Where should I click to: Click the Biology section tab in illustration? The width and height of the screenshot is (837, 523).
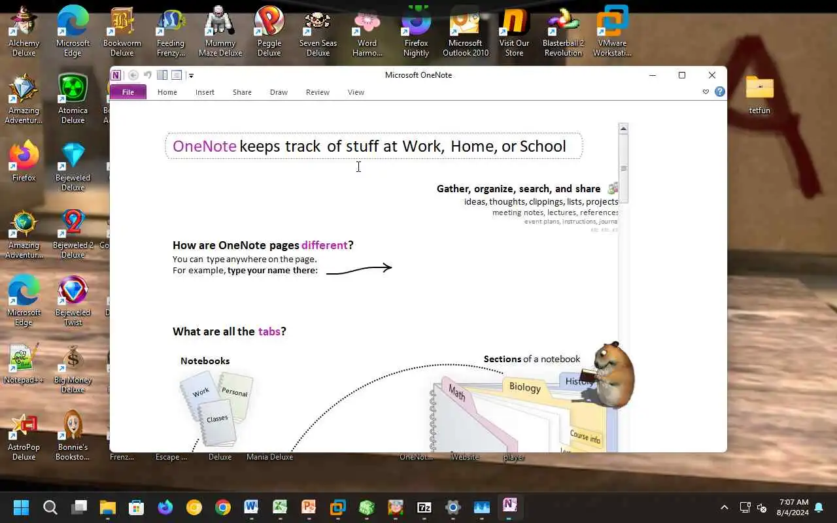pyautogui.click(x=525, y=387)
